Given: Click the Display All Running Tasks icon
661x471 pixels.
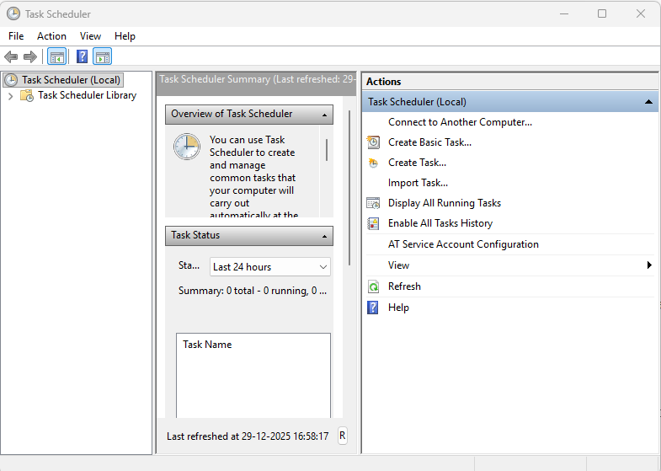Looking at the screenshot, I should [x=373, y=203].
